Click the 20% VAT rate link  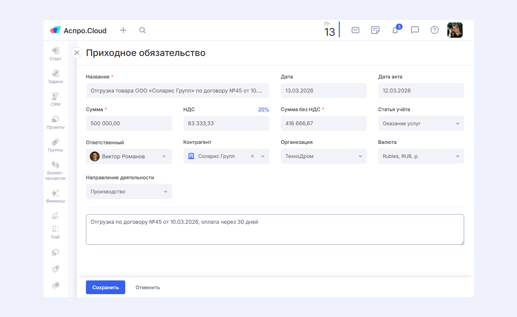click(x=264, y=109)
